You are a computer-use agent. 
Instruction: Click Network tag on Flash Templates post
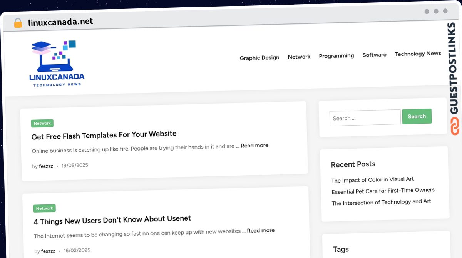pyautogui.click(x=42, y=123)
